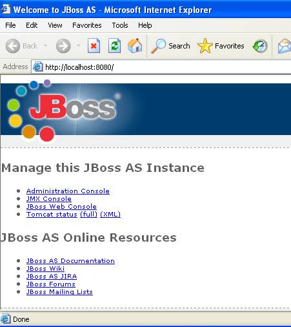This screenshot has width=291, height=327.
Task: Click the Forward arrow button
Action: tap(63, 46)
